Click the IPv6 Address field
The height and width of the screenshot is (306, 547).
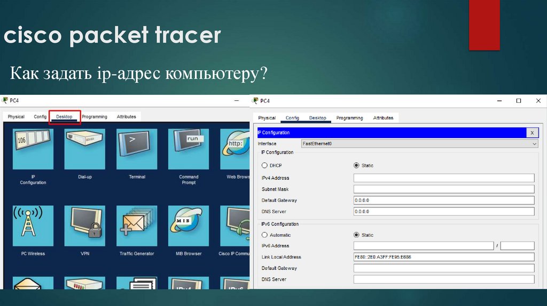click(x=424, y=246)
